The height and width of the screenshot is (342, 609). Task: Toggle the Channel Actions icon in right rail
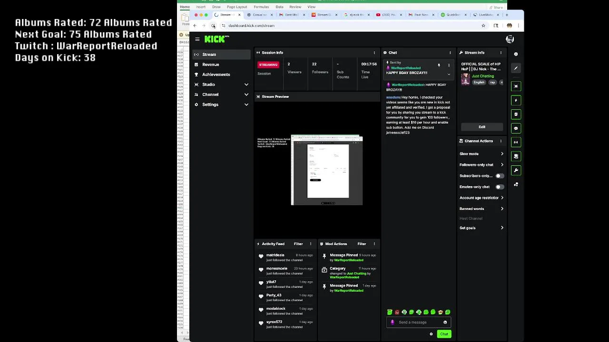516,156
